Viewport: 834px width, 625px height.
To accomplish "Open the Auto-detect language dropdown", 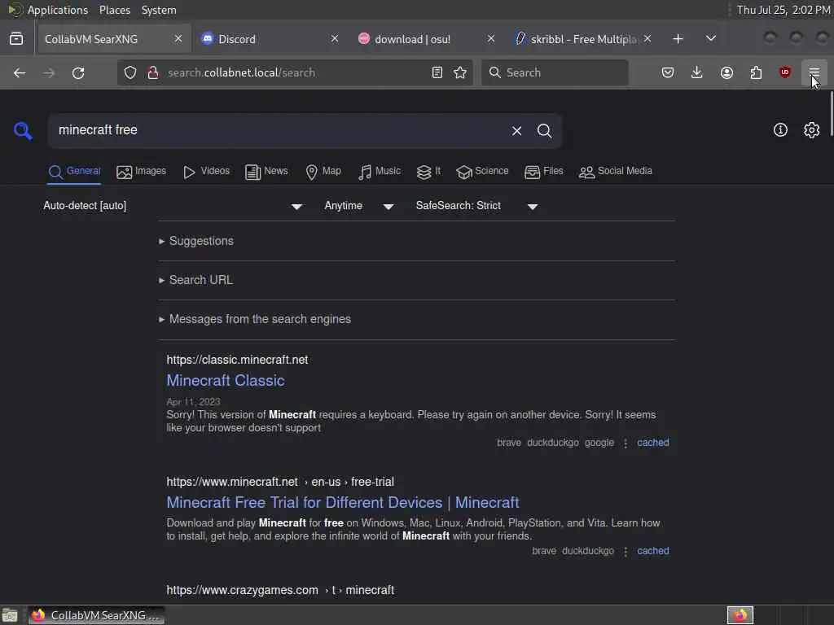I will point(173,206).
